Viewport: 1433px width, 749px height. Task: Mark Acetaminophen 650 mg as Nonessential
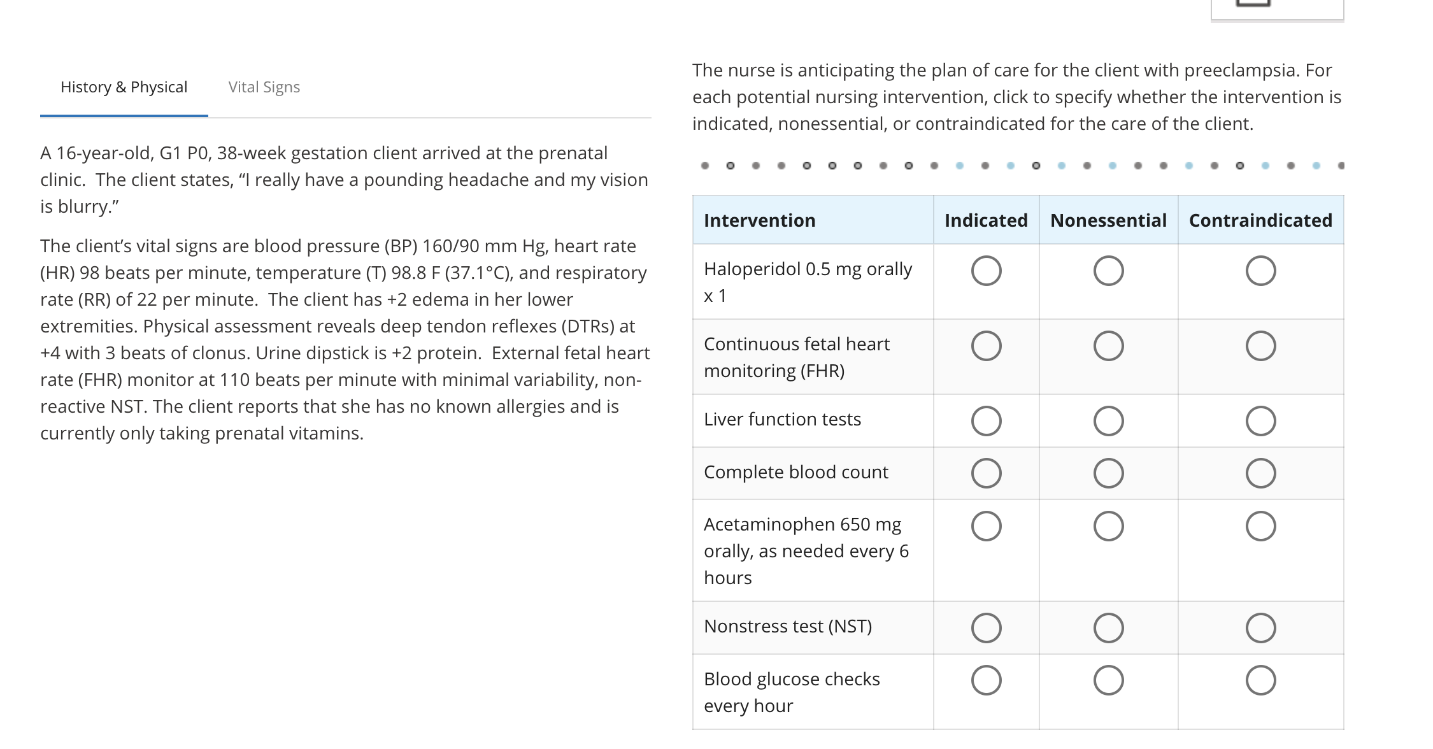1108,526
